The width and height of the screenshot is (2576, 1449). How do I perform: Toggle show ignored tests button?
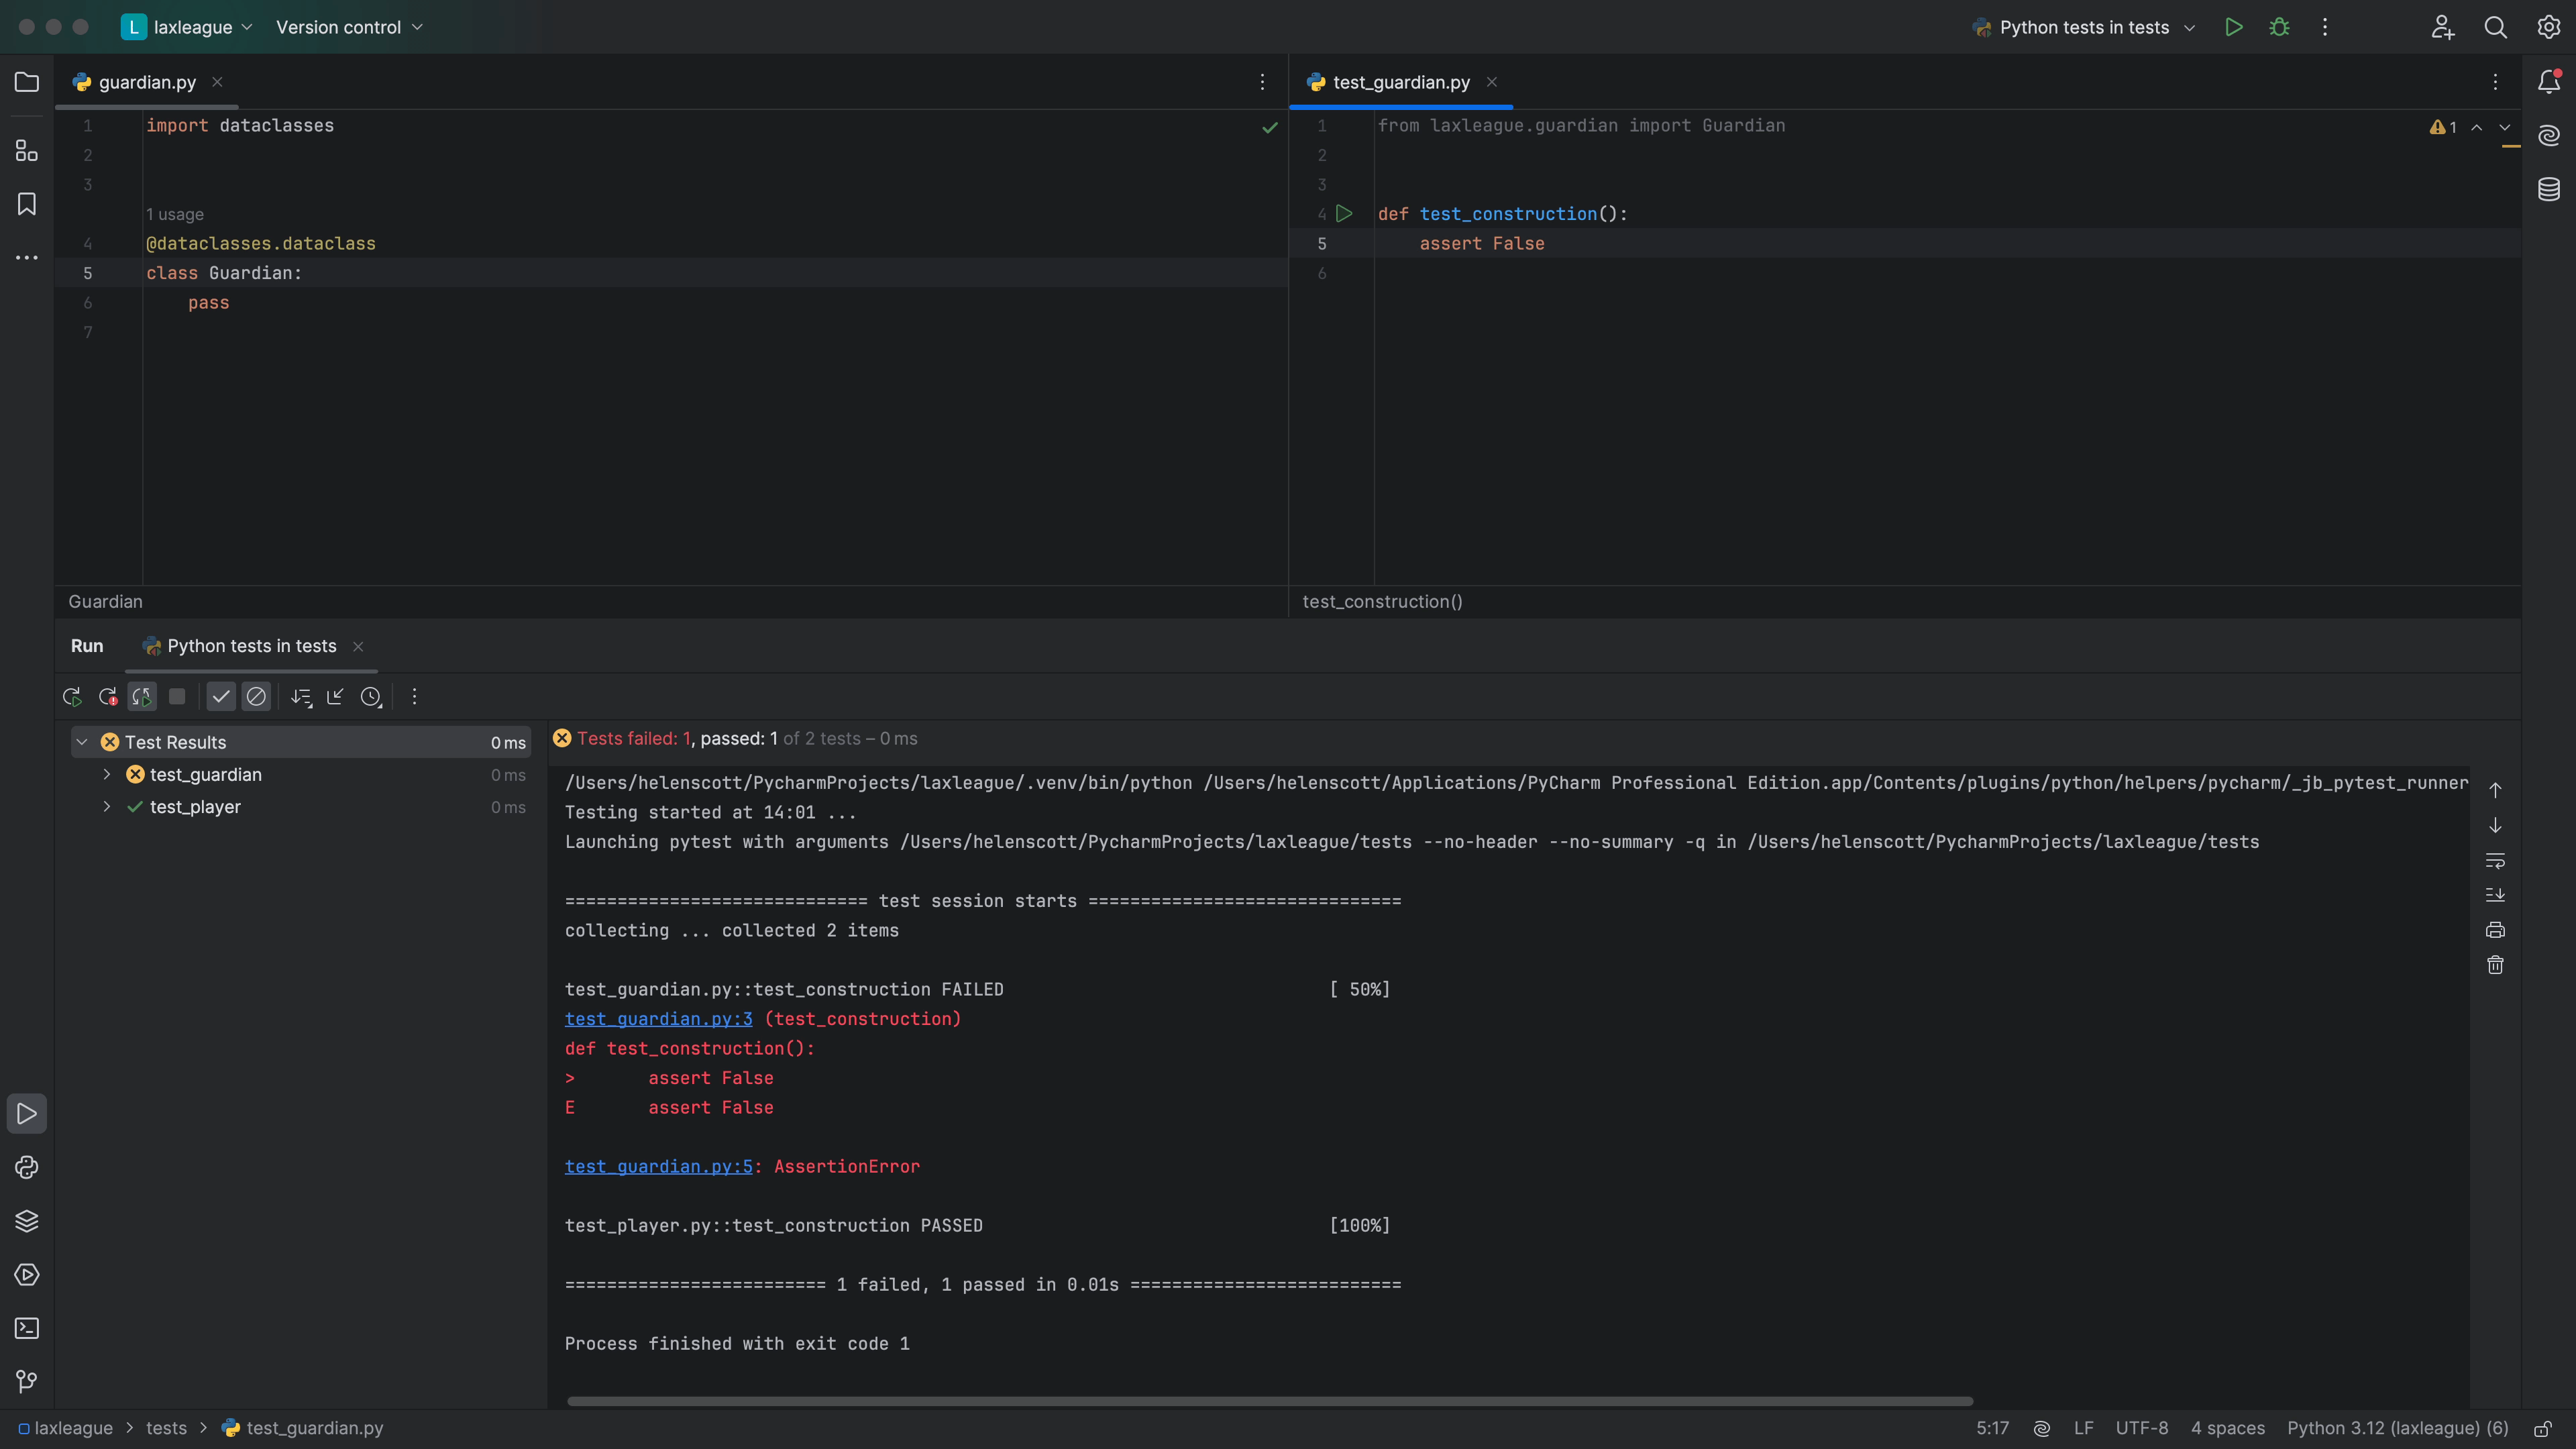(x=256, y=697)
